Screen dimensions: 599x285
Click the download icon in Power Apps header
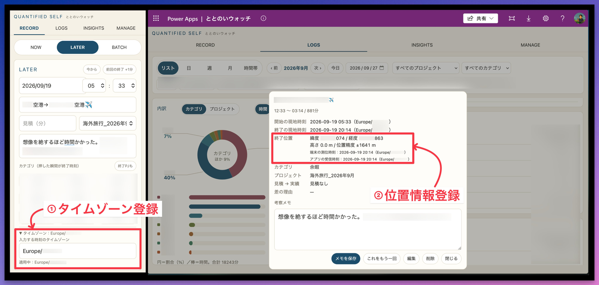point(529,18)
